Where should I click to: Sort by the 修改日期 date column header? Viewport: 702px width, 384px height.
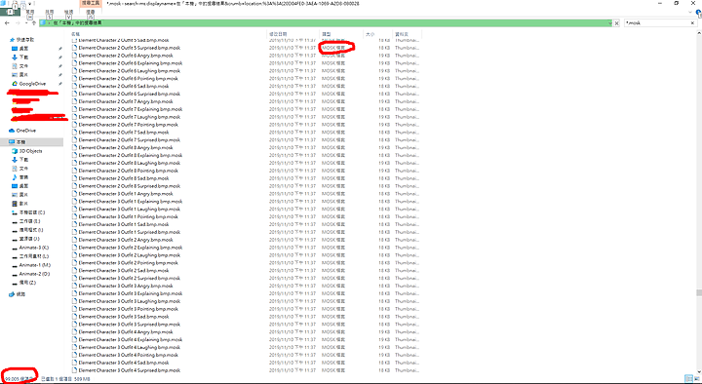tap(278, 34)
